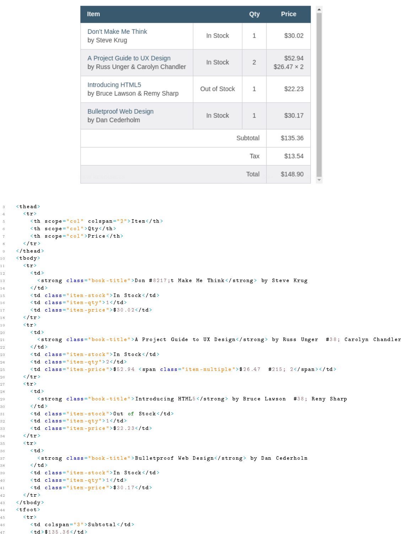Click the opening <thead> tag in code
The width and height of the screenshot is (401, 534).
pos(28,207)
